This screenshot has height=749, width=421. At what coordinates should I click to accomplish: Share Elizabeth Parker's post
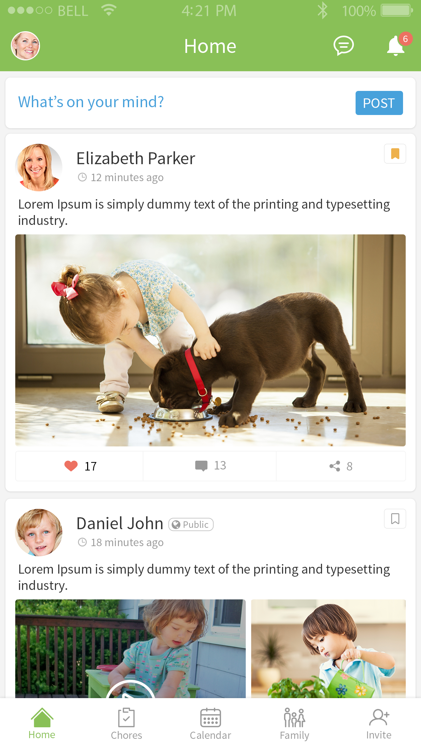(341, 466)
